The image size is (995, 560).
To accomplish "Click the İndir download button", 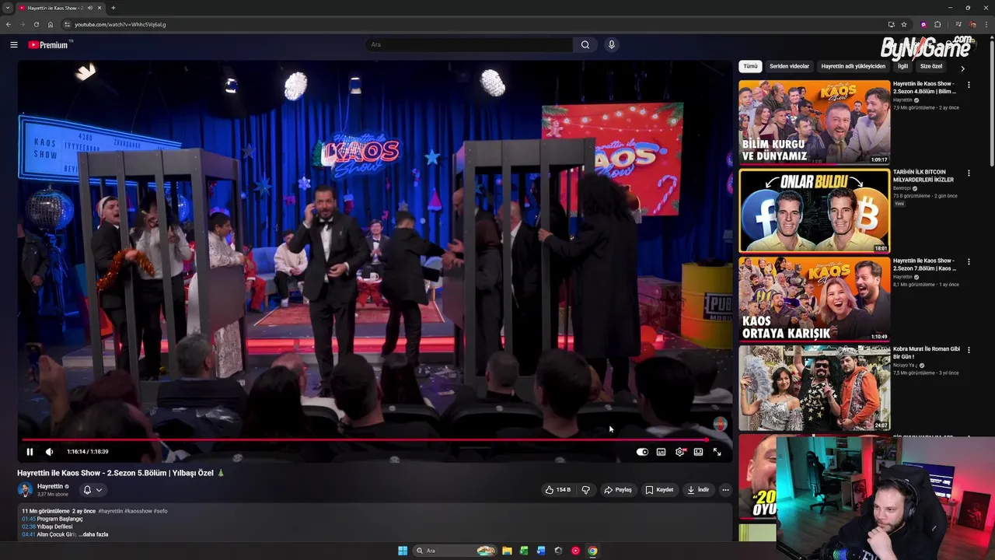I will 698,490.
